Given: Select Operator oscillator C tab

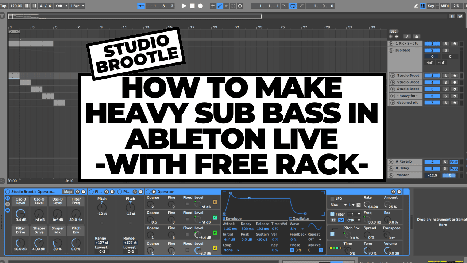Looking at the screenshot, I should [x=215, y=217].
